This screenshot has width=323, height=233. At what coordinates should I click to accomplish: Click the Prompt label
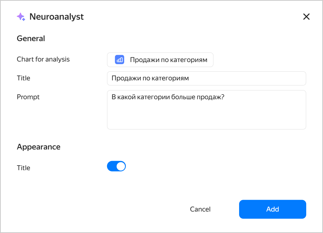pos(28,97)
